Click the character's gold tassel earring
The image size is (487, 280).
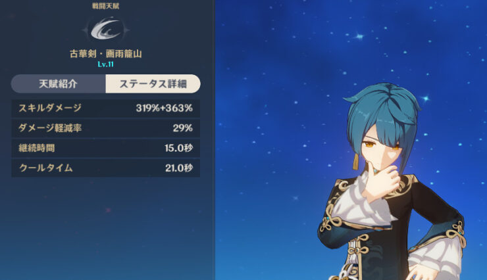click(x=355, y=161)
